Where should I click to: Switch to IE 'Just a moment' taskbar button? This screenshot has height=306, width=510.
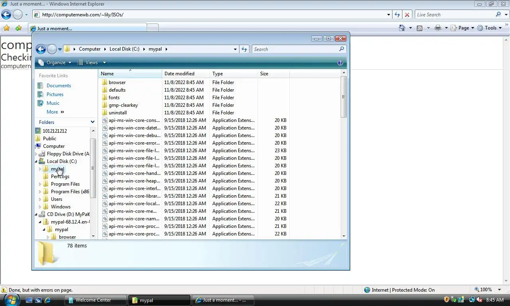[222, 300]
